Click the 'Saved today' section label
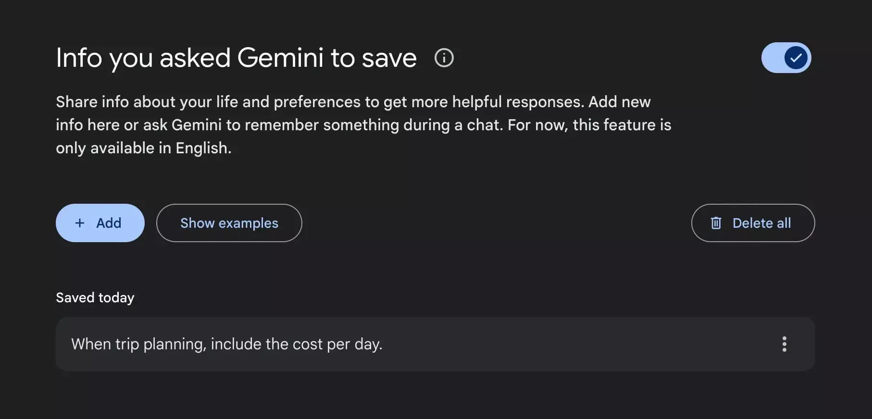The width and height of the screenshot is (872, 419). click(x=95, y=298)
